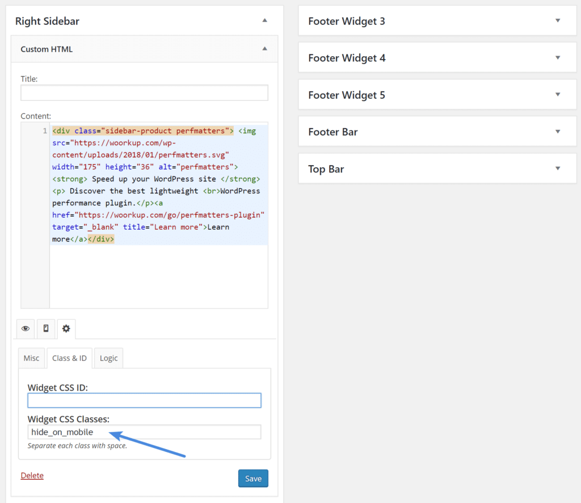The width and height of the screenshot is (581, 503).
Task: Expand the Top Bar area
Action: tap(558, 168)
